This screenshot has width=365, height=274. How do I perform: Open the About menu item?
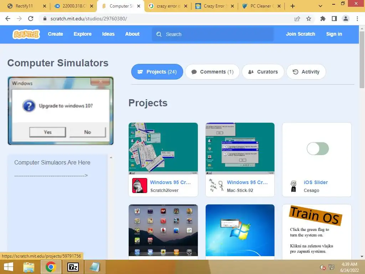pyautogui.click(x=132, y=34)
